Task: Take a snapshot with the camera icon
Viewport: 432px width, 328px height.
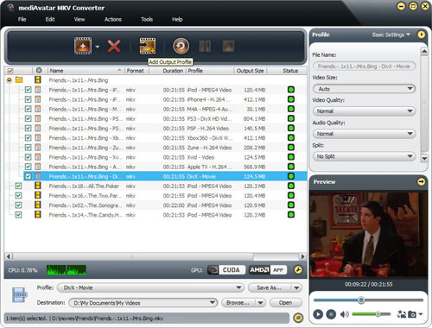Action: click(x=412, y=314)
